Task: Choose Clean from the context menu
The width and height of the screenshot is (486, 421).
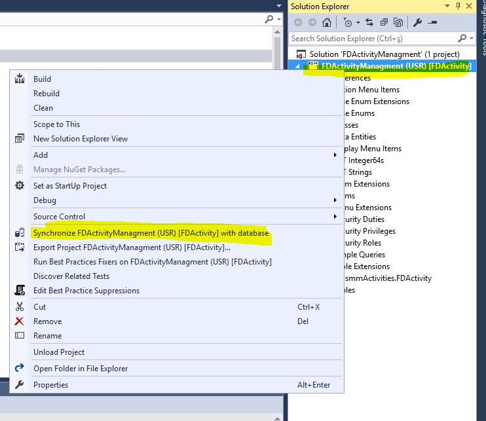Action: 43,108
